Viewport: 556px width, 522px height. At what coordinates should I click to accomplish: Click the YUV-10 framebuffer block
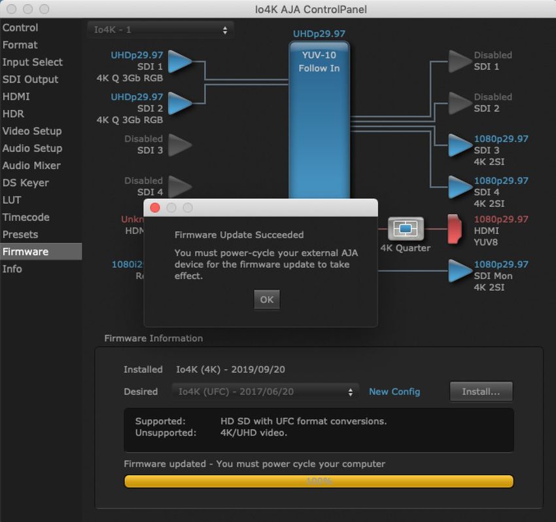(319, 120)
